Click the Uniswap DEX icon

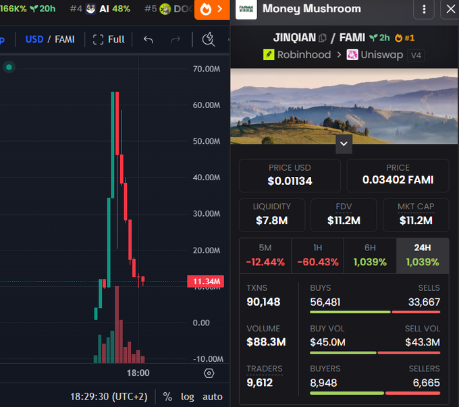click(x=352, y=55)
